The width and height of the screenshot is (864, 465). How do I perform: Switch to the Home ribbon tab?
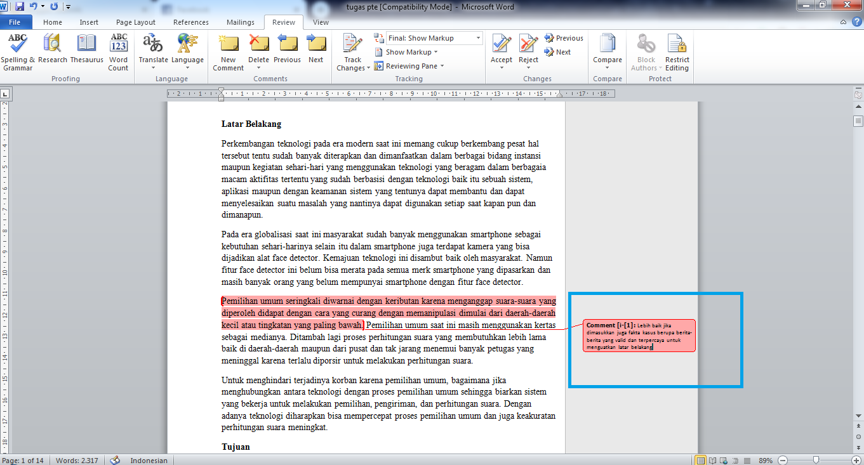(52, 21)
